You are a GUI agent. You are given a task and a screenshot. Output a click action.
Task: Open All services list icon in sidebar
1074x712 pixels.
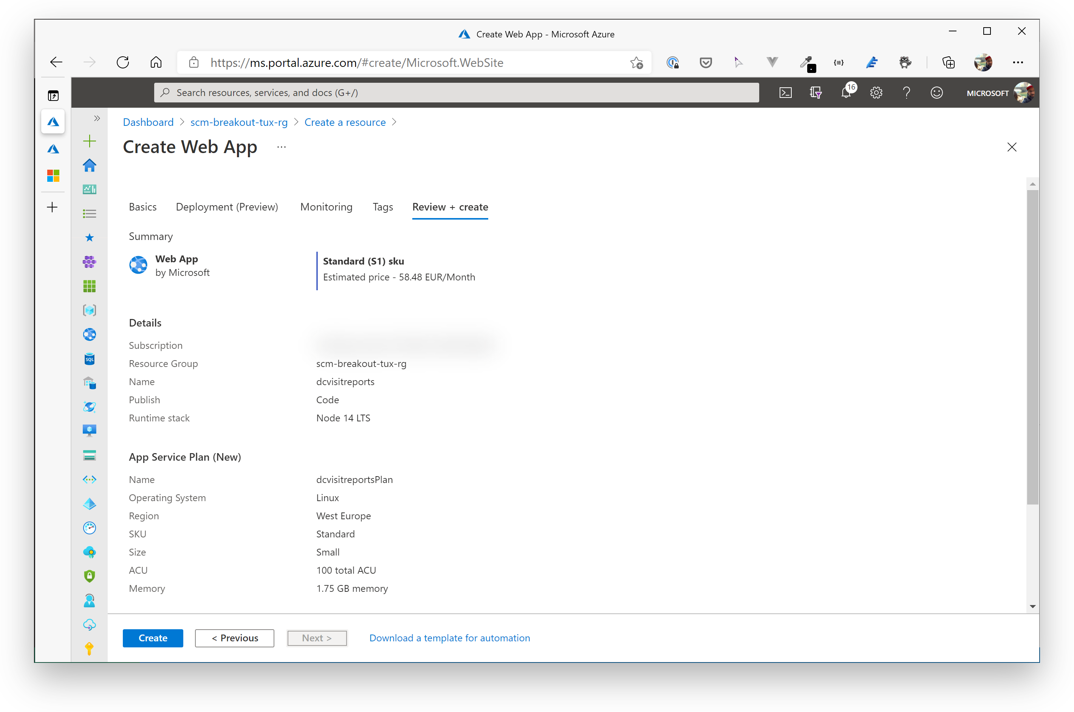click(90, 214)
